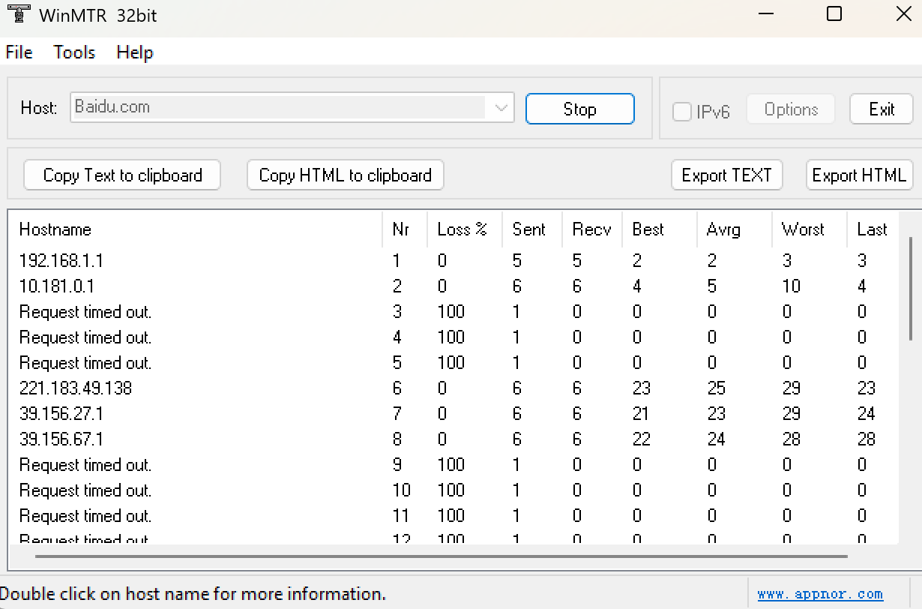This screenshot has width=922, height=609.
Task: Select 'Request timed out.' in hop 3 row
Action: (85, 312)
